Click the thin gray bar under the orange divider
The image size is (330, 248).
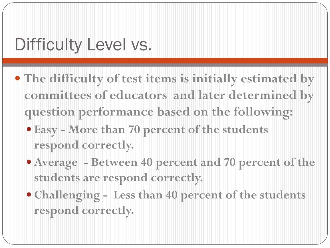165,65
